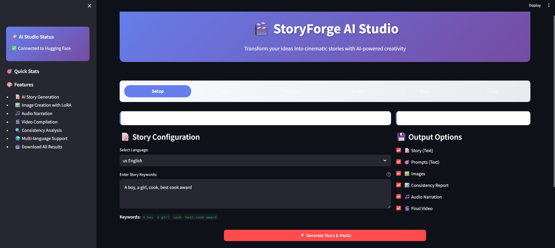Image resolution: width=555 pixels, height=248 pixels.
Task: Switch to the Setup tab
Action: [158, 91]
